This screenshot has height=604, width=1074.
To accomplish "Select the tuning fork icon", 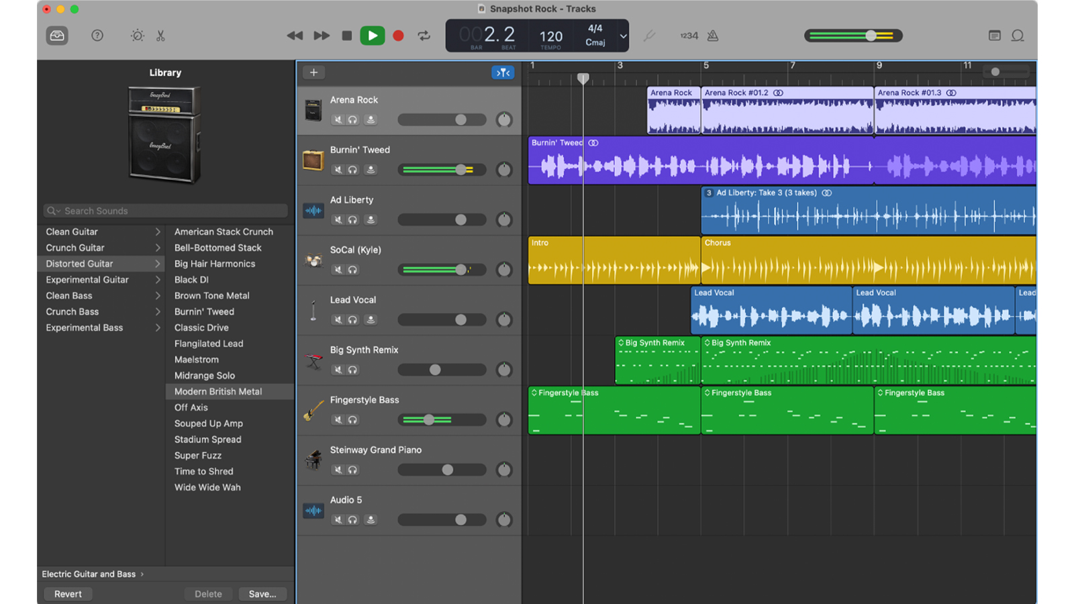I will pyautogui.click(x=648, y=36).
